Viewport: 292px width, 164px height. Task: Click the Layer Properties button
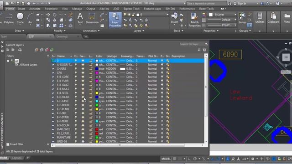[115, 20]
